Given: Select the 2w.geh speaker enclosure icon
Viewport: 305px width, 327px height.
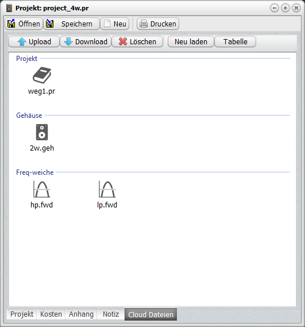Looking at the screenshot, I should tap(42, 132).
